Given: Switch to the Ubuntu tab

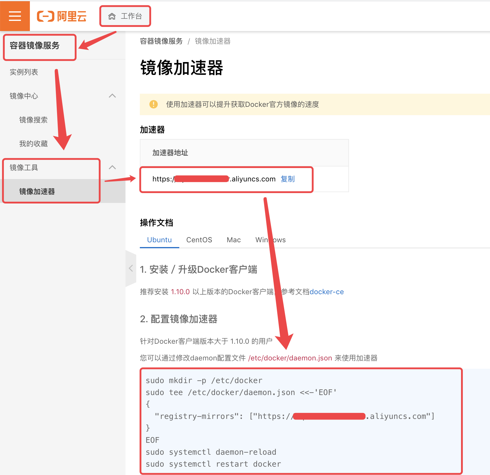Looking at the screenshot, I should point(160,240).
